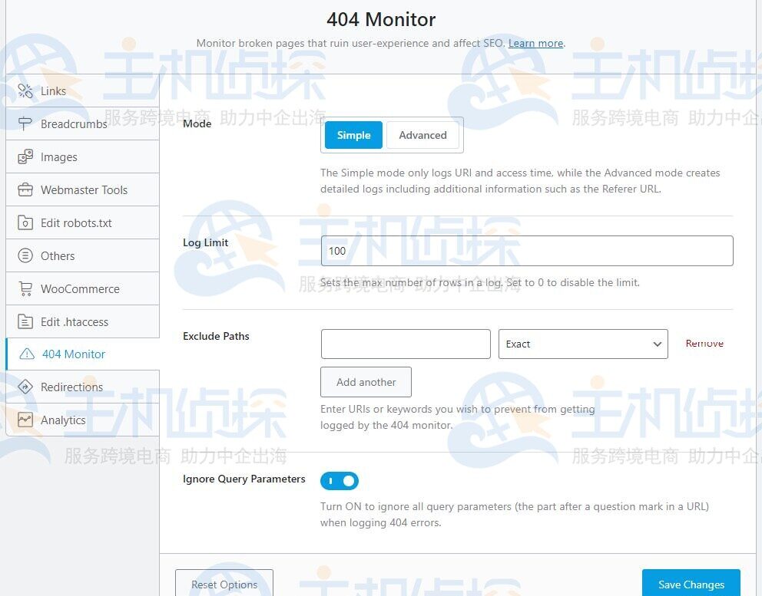
Task: Click Add another exclude path
Action: (366, 382)
